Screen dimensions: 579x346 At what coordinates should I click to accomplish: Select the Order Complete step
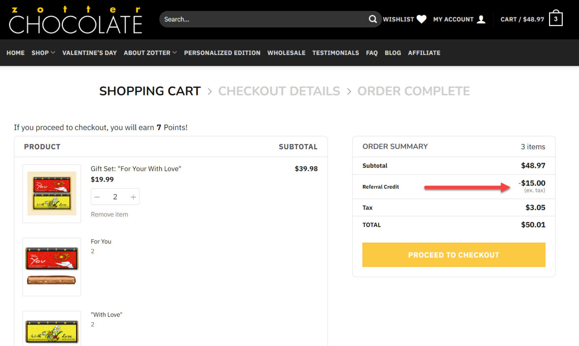point(414,91)
